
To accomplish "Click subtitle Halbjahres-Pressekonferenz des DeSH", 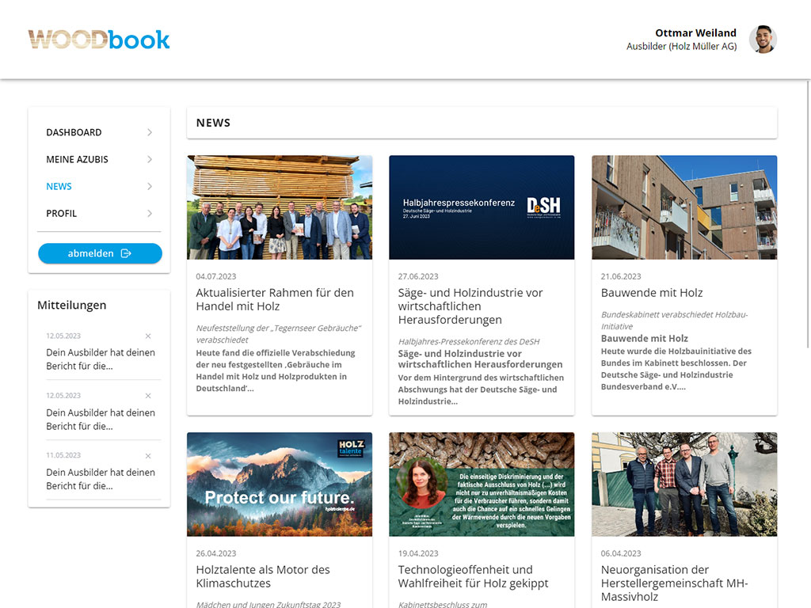I will tap(469, 342).
